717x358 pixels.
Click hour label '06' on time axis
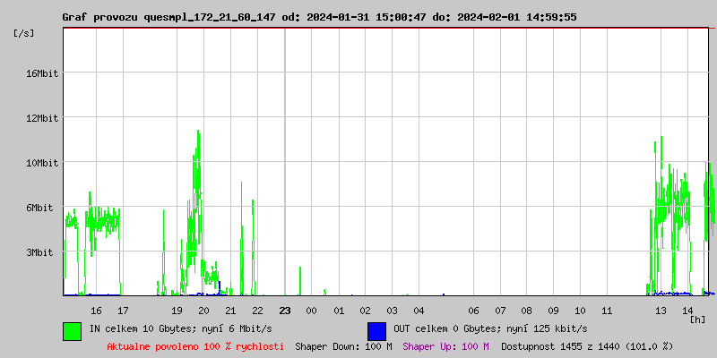(473, 311)
